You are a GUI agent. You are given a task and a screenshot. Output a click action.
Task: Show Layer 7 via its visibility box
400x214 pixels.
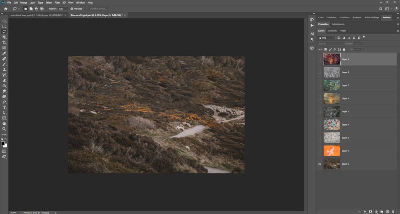(x=319, y=85)
